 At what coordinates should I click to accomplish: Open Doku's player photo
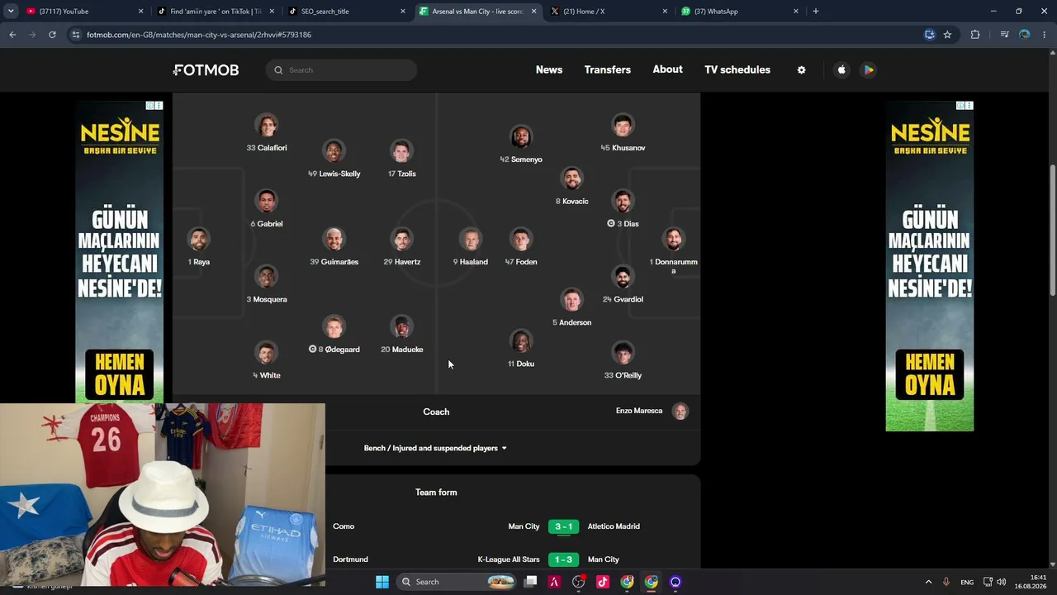click(520, 341)
